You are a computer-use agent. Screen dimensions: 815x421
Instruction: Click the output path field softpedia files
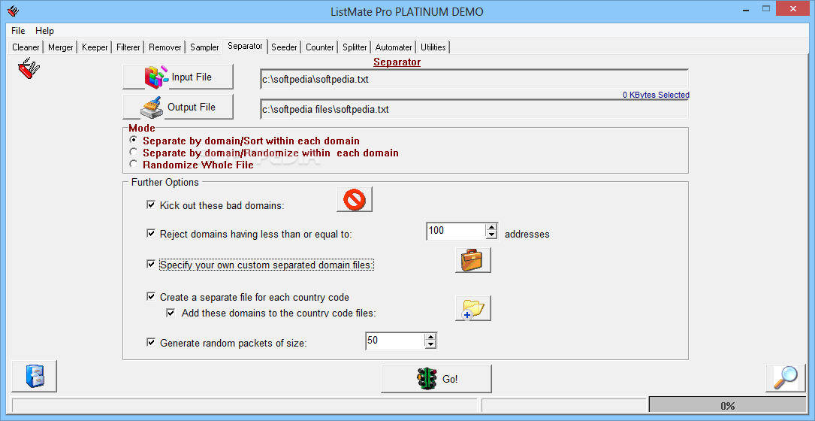pyautogui.click(x=474, y=109)
